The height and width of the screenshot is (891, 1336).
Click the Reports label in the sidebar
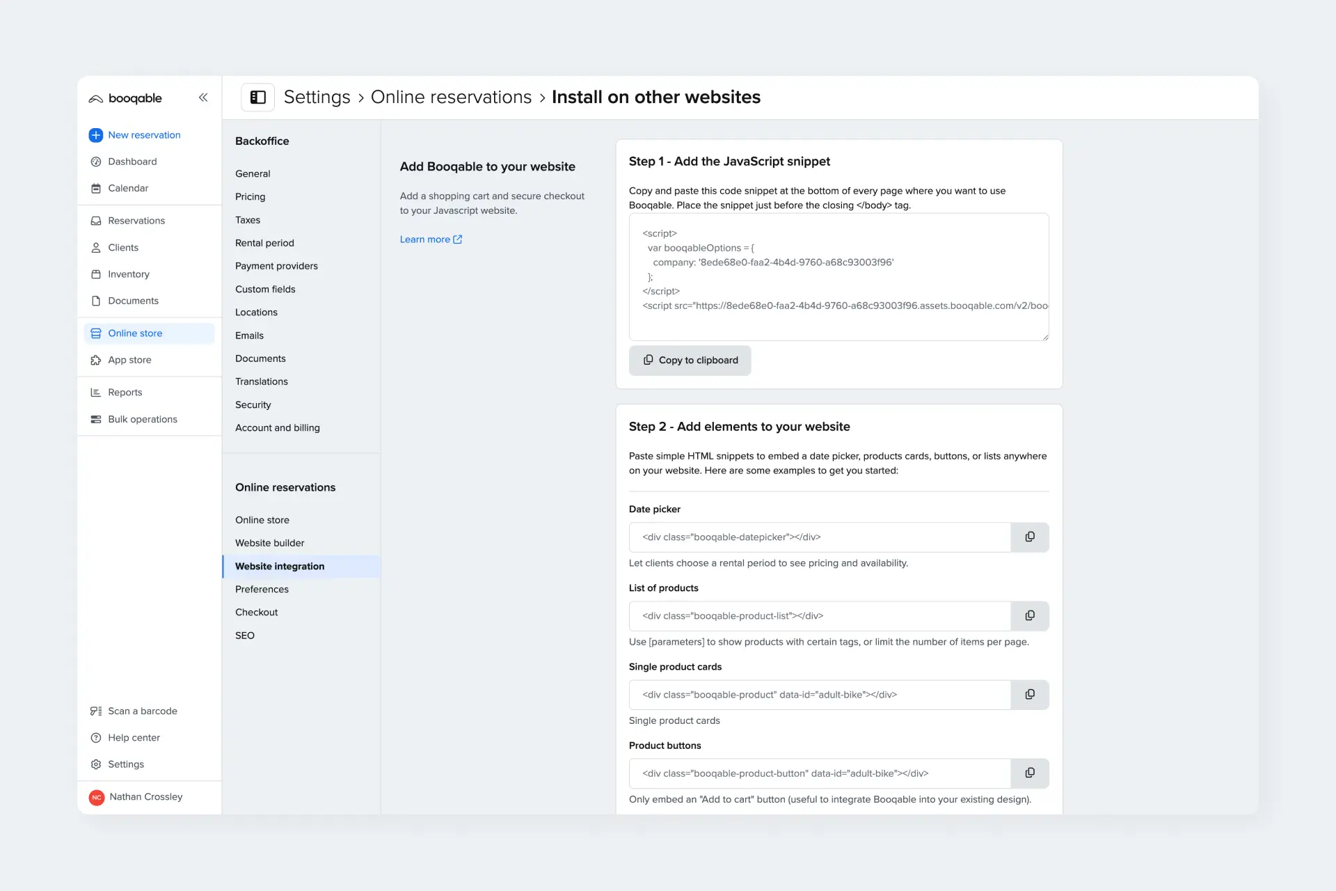(x=125, y=393)
